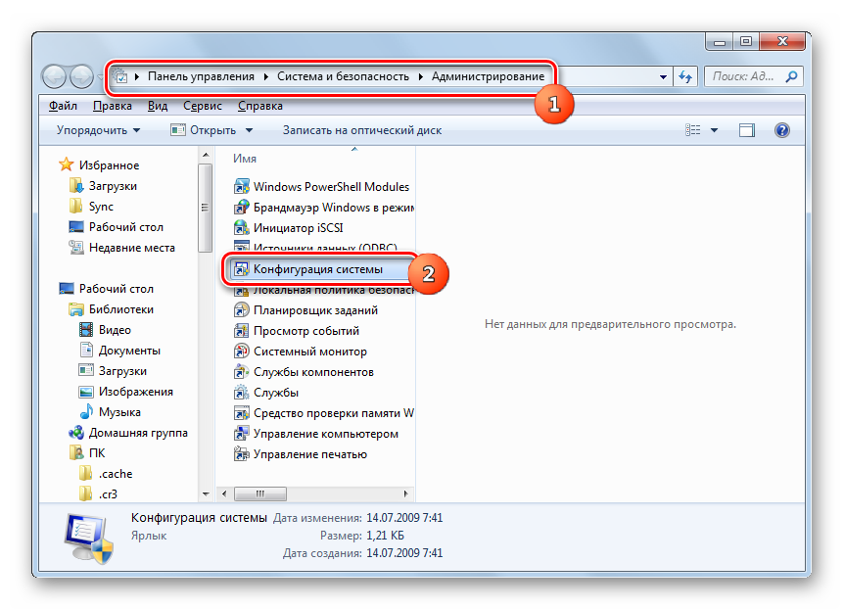
Task: Toggle the preview pane icon
Action: coord(747,130)
